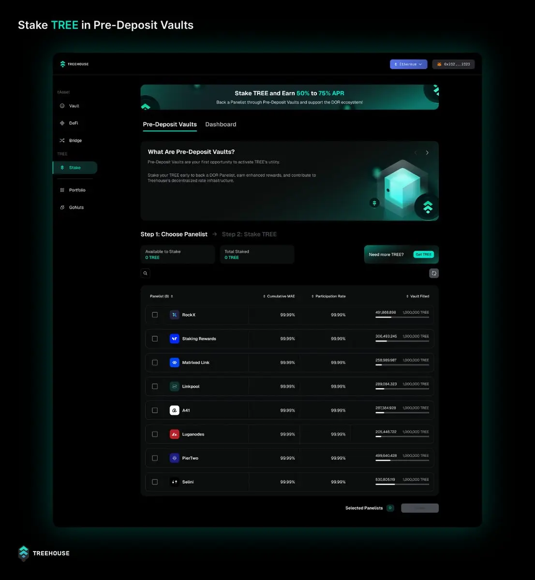Click the A41 logo icon
Image resolution: width=535 pixels, height=580 pixels.
coord(175,410)
